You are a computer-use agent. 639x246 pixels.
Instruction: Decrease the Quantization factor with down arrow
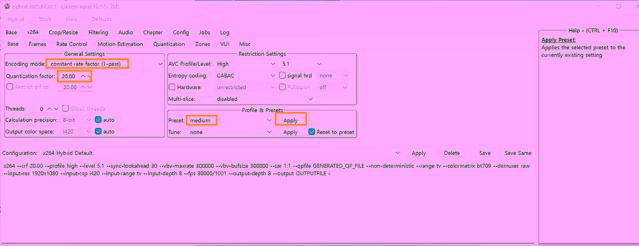tap(89, 76)
